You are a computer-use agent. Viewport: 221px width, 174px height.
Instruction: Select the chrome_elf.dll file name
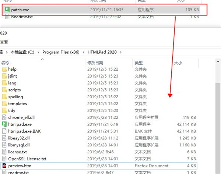point(21,117)
